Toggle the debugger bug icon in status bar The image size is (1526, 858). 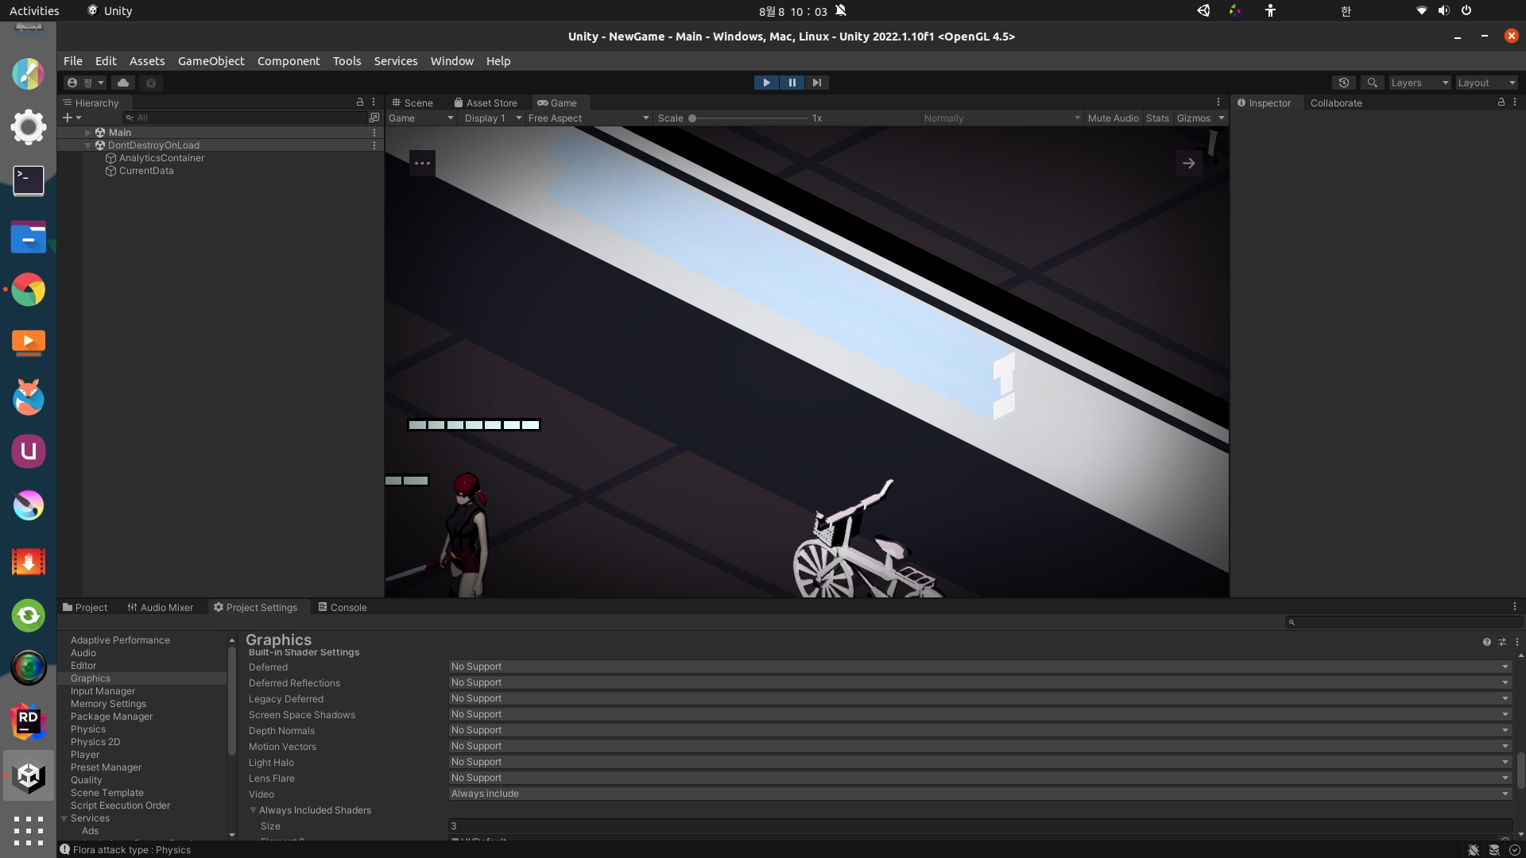[x=1474, y=850]
